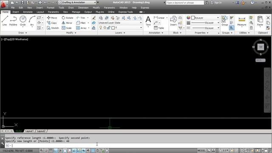Select the Arc tool
Image resolution: width=272 pixels, height=153 pixels.
[x=32, y=21]
